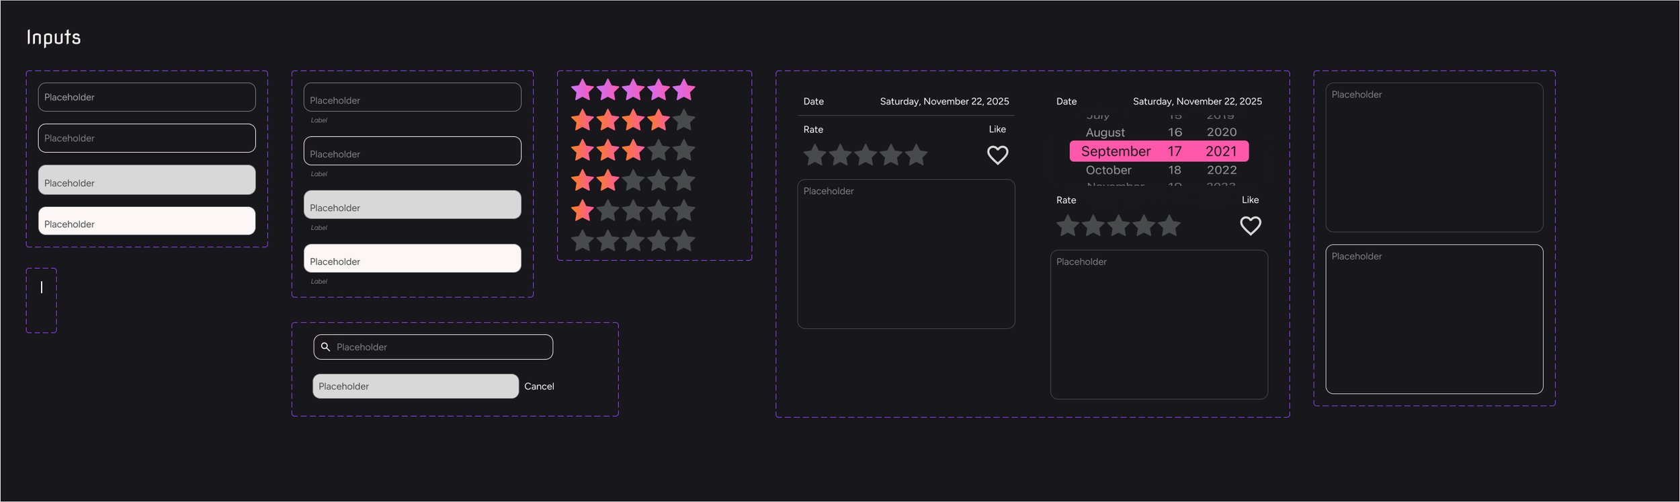The image size is (1680, 502).
Task: Click the gray filled field with Label caption
Action: [413, 204]
